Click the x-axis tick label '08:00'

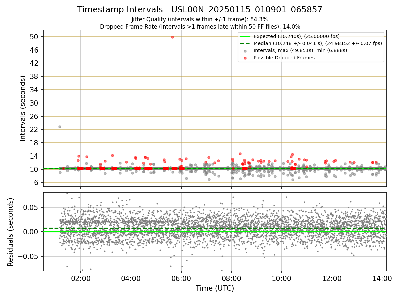231,278
